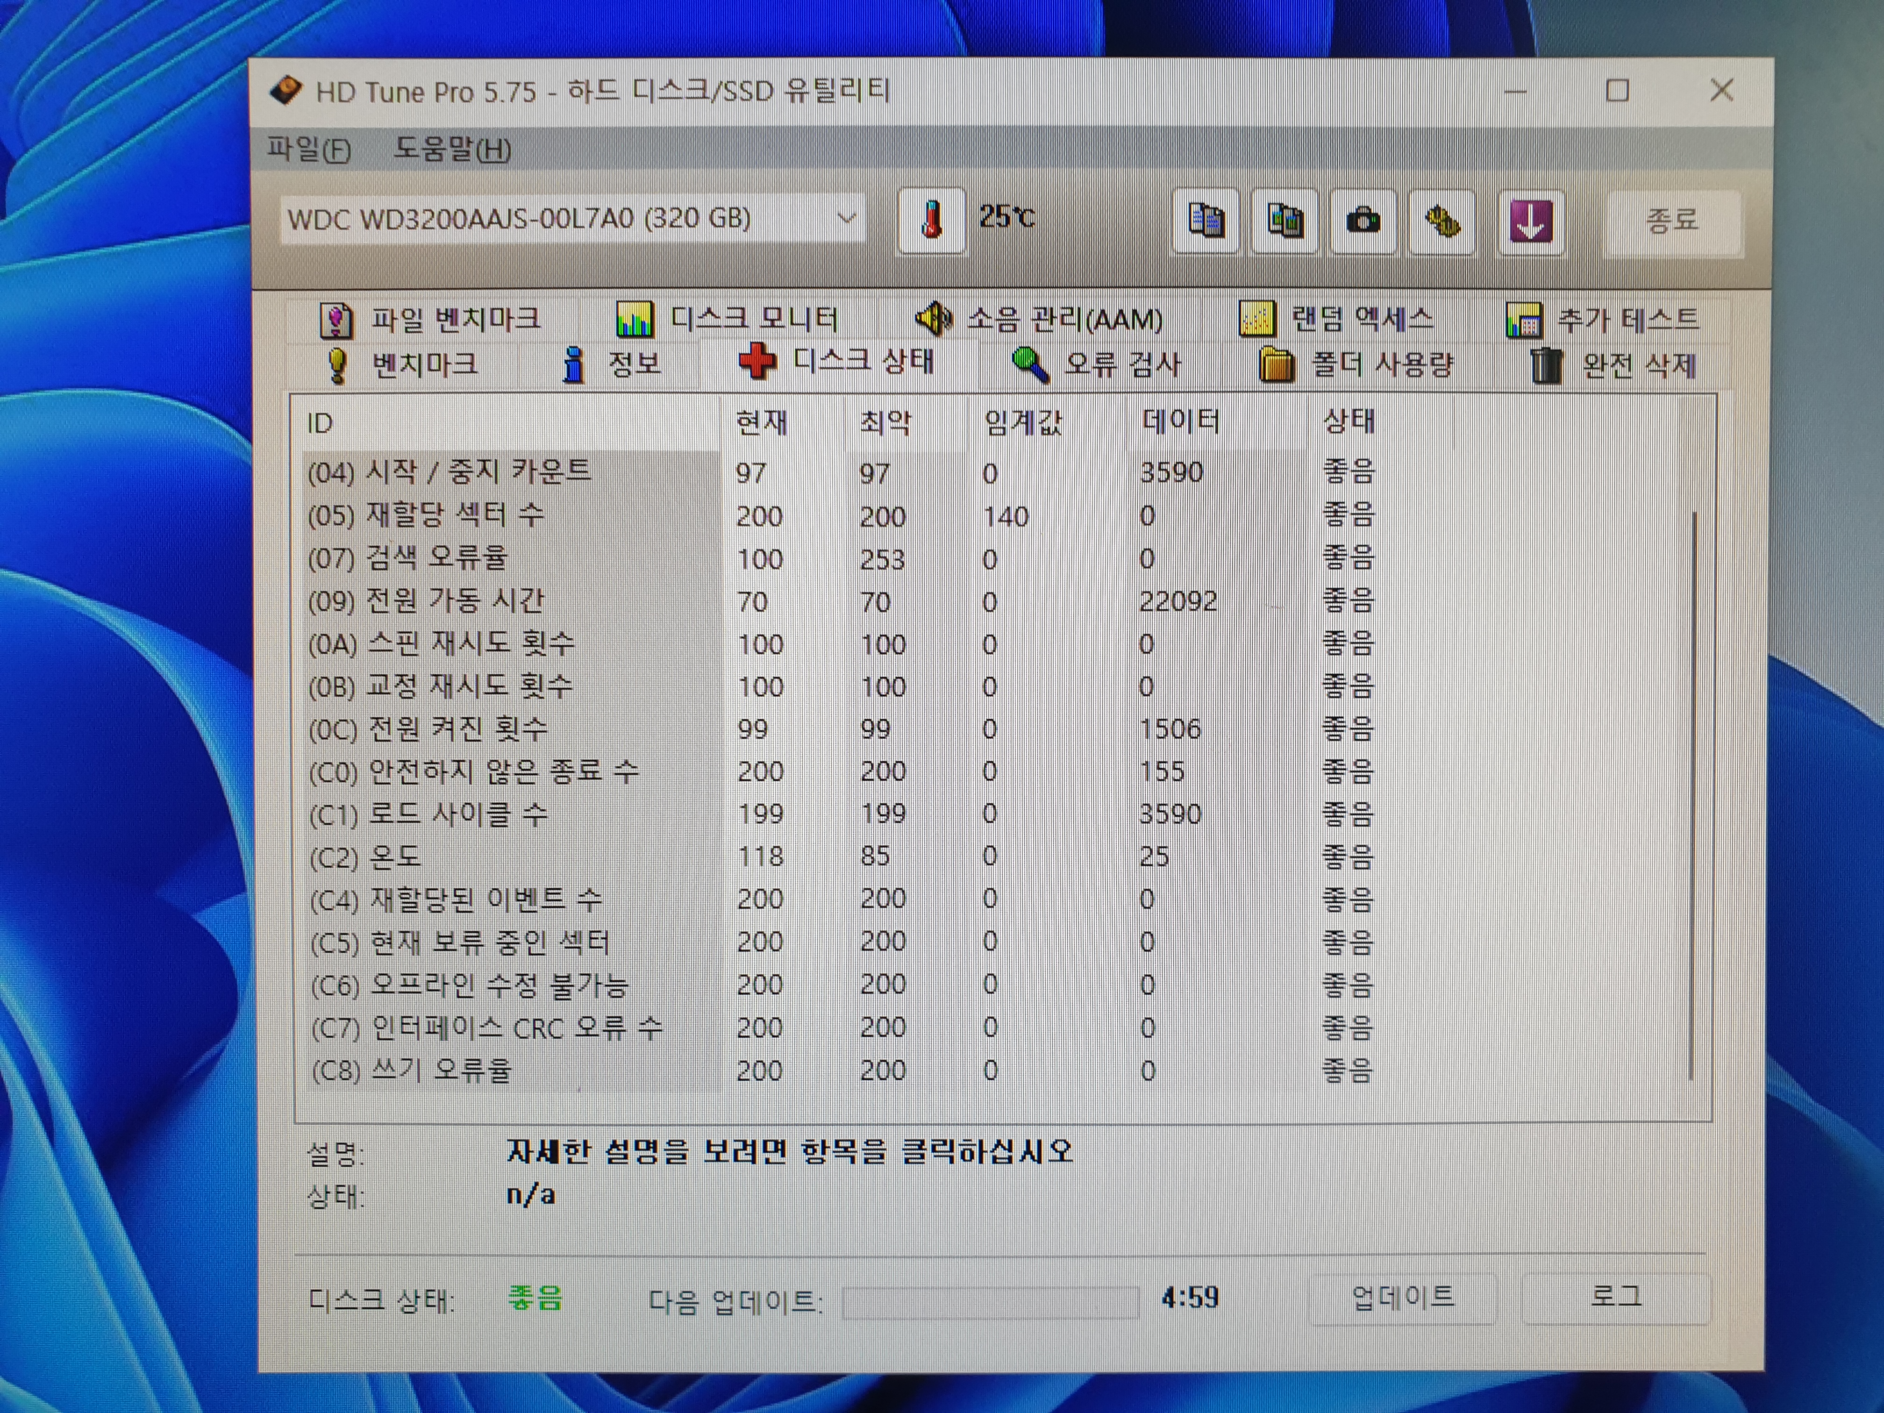
Task: Switch to the 파일 벤치마크 tab
Action: pos(430,320)
